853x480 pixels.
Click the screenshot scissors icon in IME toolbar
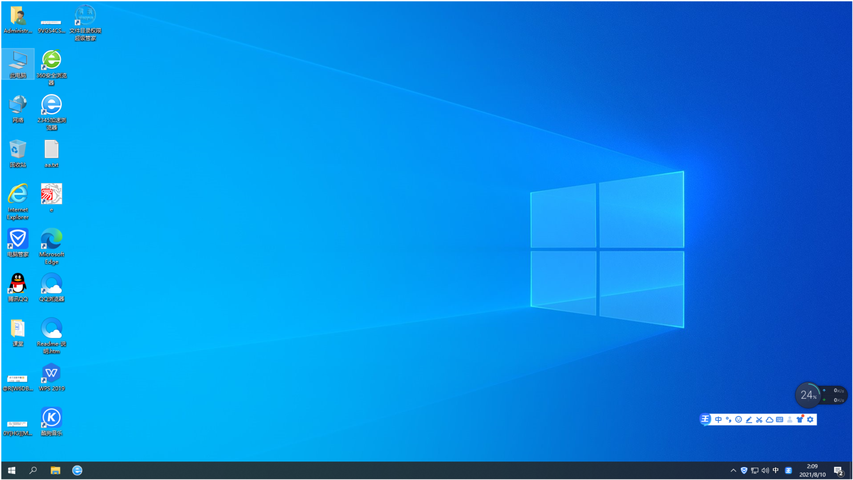coord(759,420)
